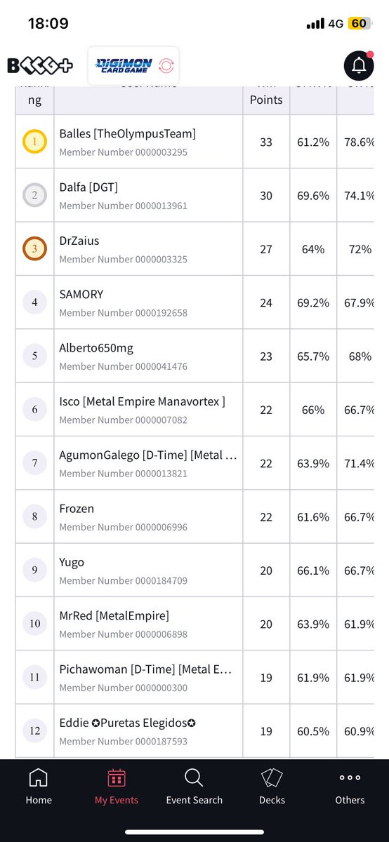Tap SAMORY player name
Viewport: 389px width, 842px height.
[81, 294]
